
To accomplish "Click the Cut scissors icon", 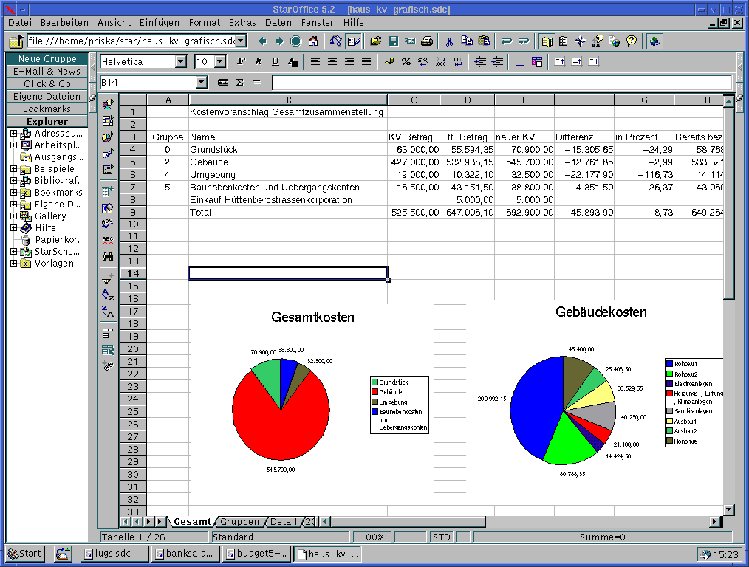I will click(x=449, y=41).
